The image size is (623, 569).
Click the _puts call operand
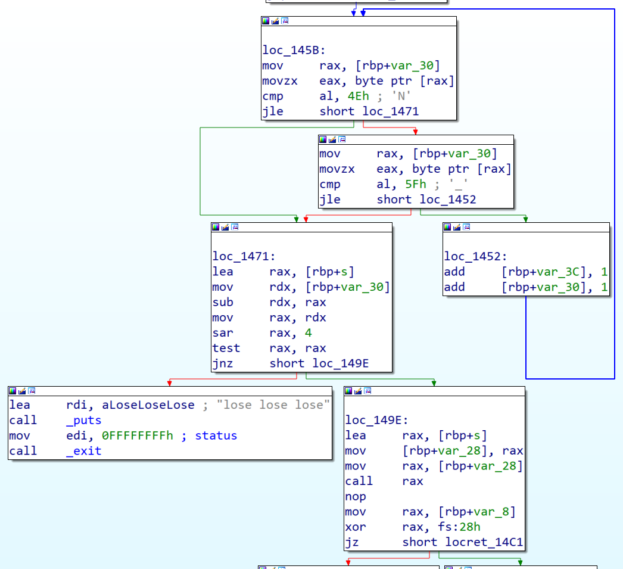pyautogui.click(x=84, y=420)
